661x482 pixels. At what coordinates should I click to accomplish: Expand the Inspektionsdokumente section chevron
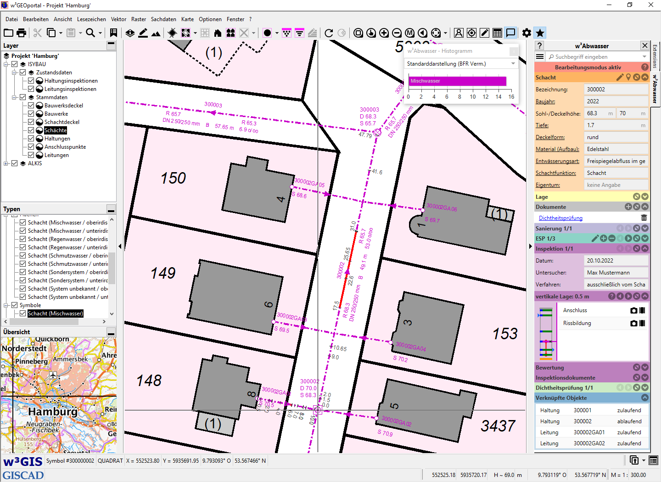645,377
